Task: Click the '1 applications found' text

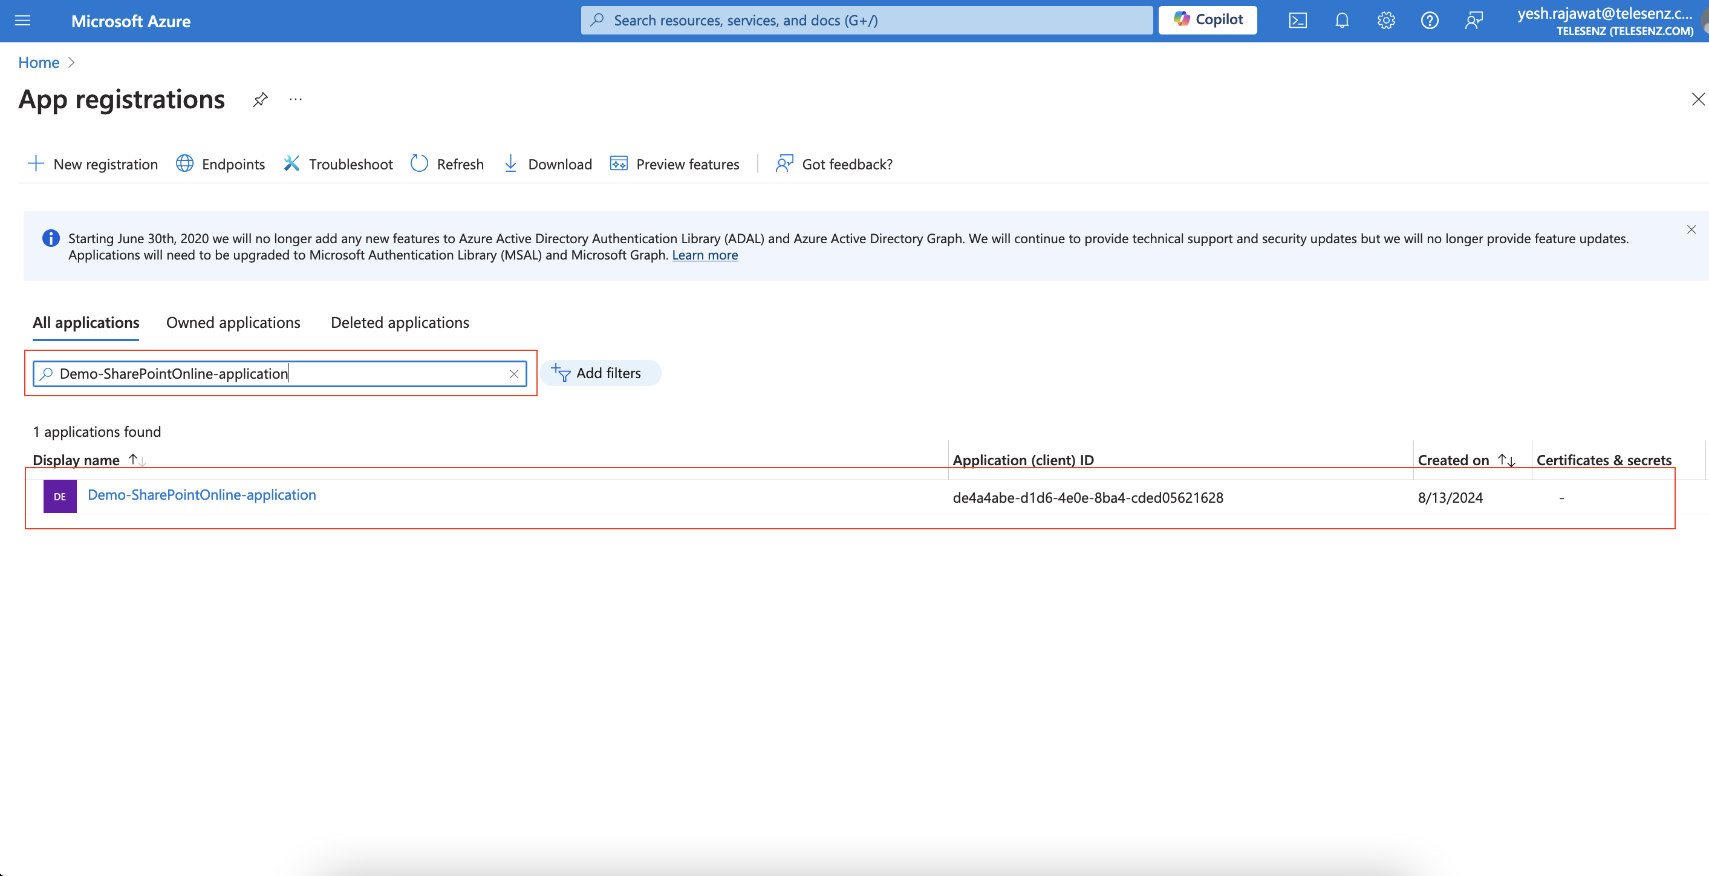Action: click(97, 432)
